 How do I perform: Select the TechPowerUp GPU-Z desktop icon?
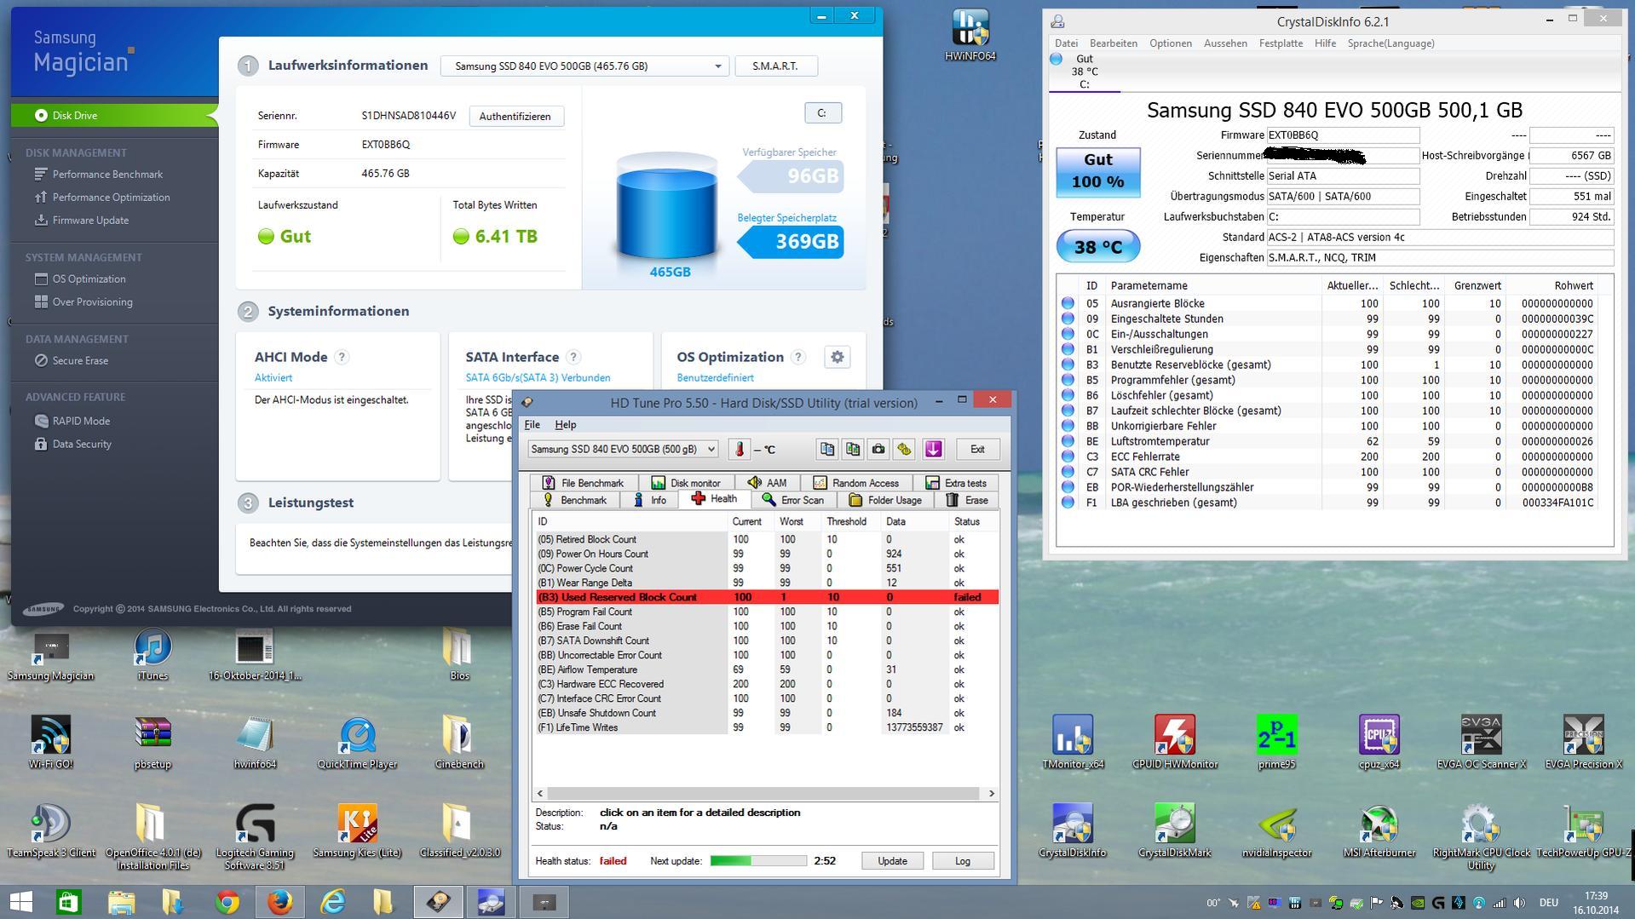[1584, 830]
